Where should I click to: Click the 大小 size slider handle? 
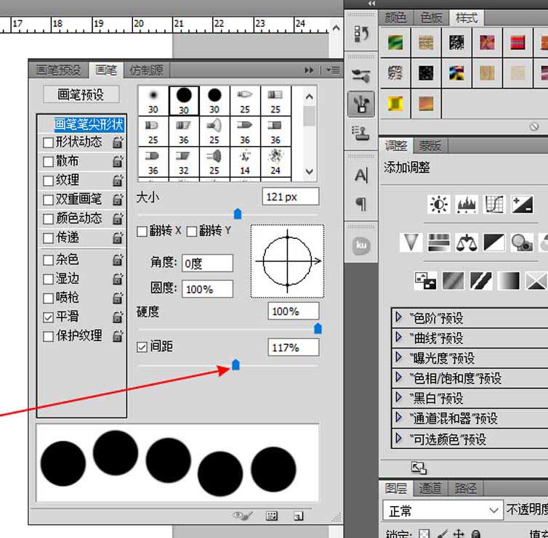click(x=238, y=213)
